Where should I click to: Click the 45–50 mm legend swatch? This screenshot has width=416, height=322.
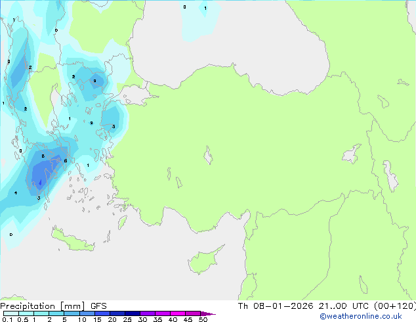[193, 313]
